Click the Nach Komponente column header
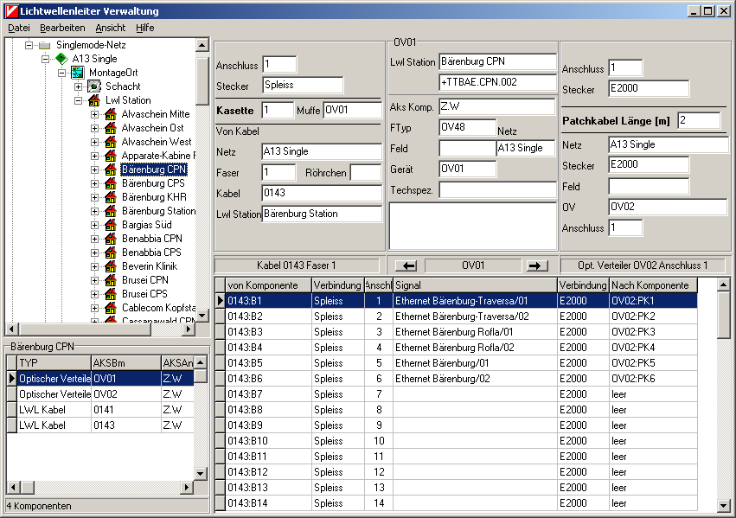This screenshot has height=518, width=736. tap(653, 285)
